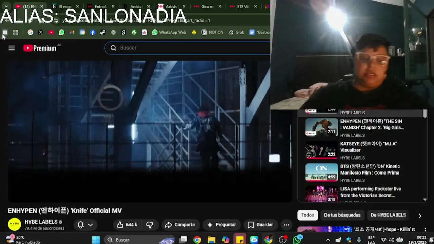Open the Google bookmark icon
This screenshot has width=434, height=244.
pyautogui.click(x=31, y=32)
